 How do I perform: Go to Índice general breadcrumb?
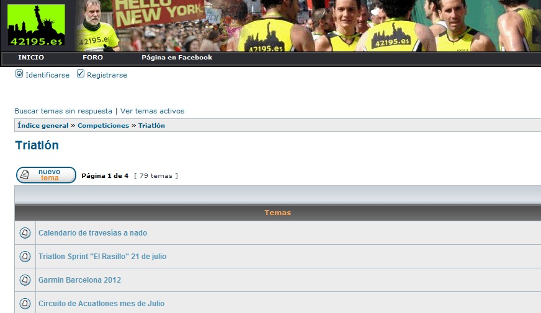[43, 125]
